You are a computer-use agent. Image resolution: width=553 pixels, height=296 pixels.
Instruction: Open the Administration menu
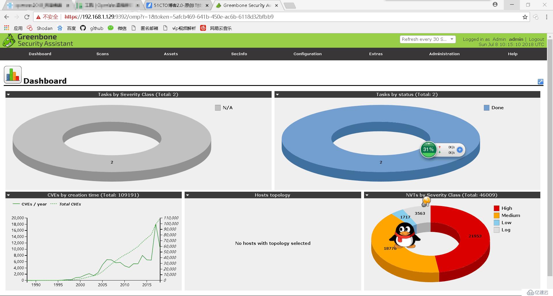click(444, 54)
